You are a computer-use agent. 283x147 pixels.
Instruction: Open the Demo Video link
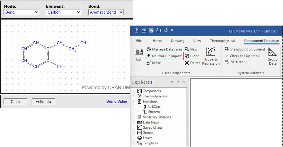116,102
